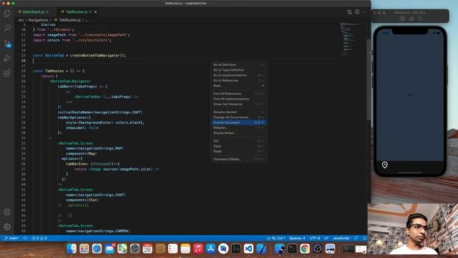Split the editor right

[x=357, y=11]
